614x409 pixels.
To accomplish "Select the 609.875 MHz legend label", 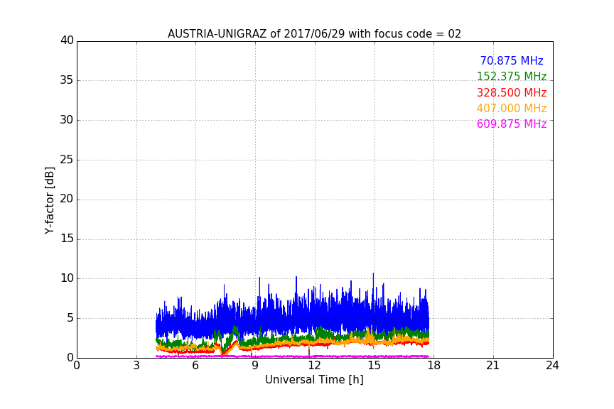I will point(512,124).
